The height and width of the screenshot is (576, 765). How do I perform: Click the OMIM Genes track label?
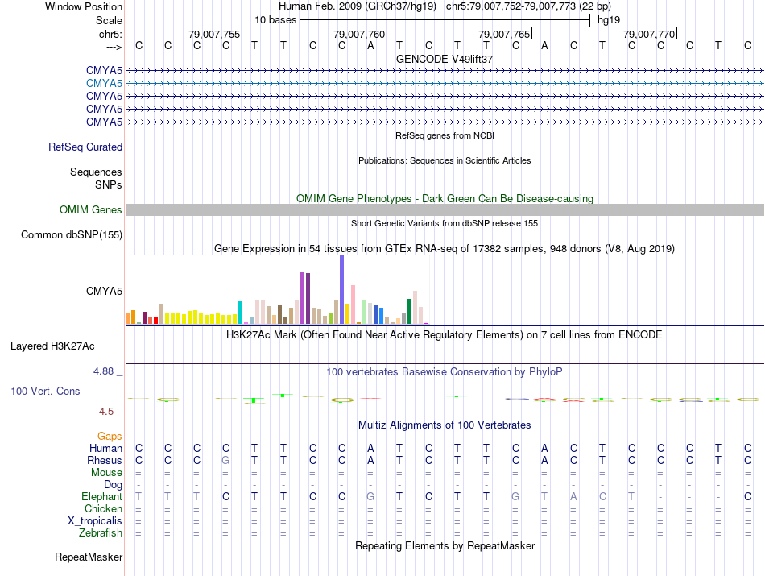click(x=91, y=210)
